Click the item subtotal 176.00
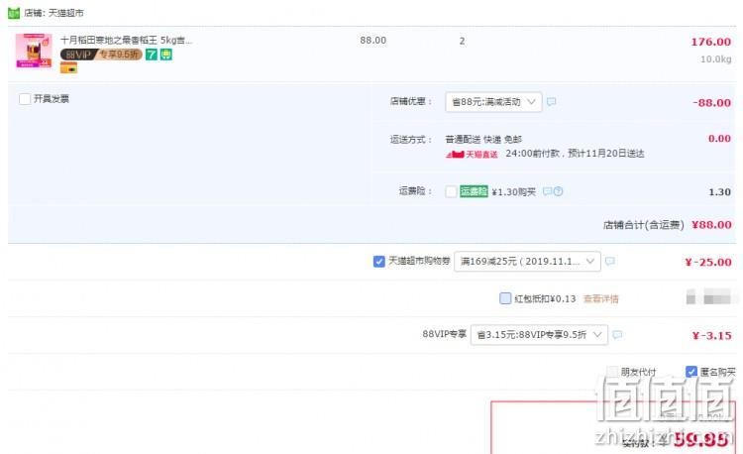Viewport: 743px width, 454px height. click(x=710, y=42)
